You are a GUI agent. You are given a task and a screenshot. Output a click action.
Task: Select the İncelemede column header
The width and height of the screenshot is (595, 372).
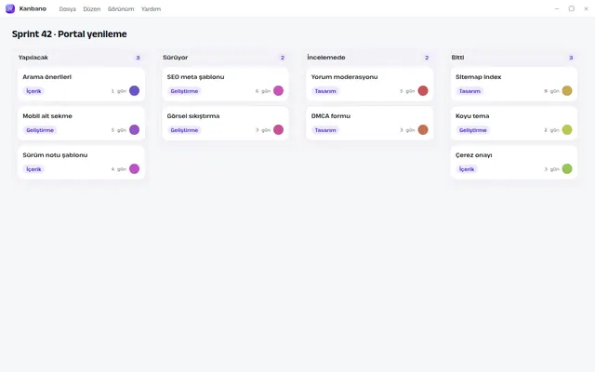[326, 58]
